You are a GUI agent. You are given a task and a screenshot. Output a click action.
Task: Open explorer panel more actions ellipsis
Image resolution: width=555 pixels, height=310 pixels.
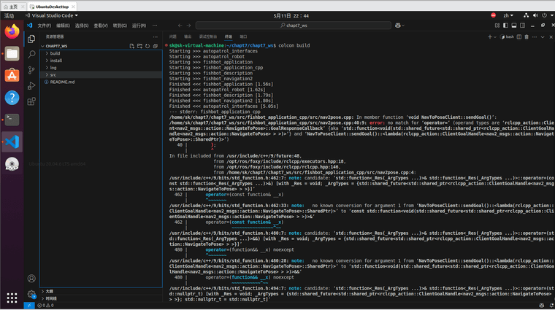pos(155,36)
